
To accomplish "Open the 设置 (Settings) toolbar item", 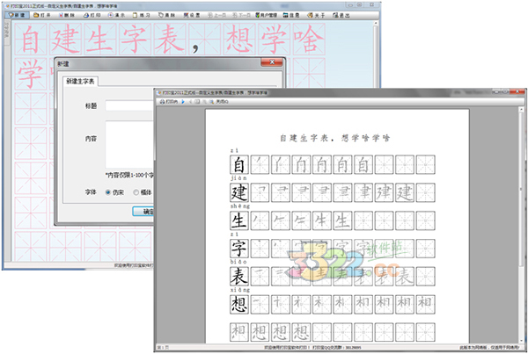I will click(192, 15).
